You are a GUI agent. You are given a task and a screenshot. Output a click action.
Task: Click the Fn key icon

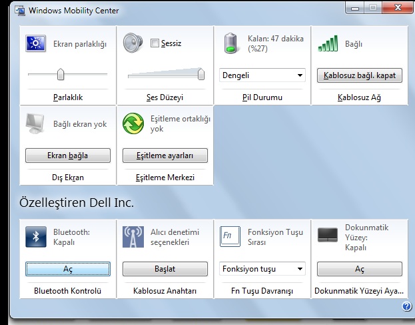pyautogui.click(x=230, y=236)
